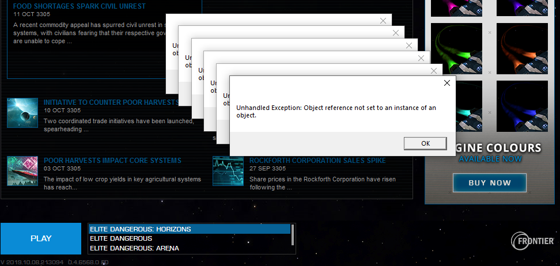Close the fifth error dialog behind the front one

(434, 71)
